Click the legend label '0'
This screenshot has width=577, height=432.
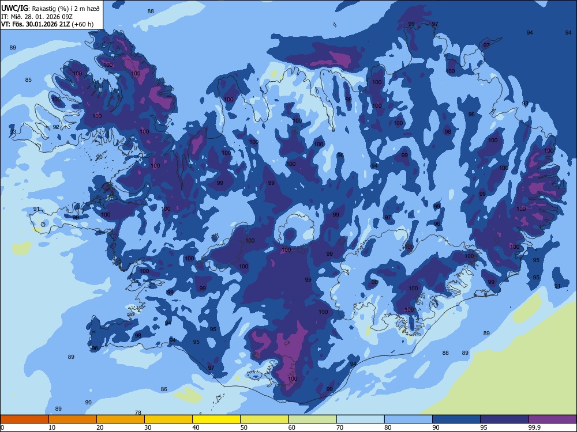point(2,427)
